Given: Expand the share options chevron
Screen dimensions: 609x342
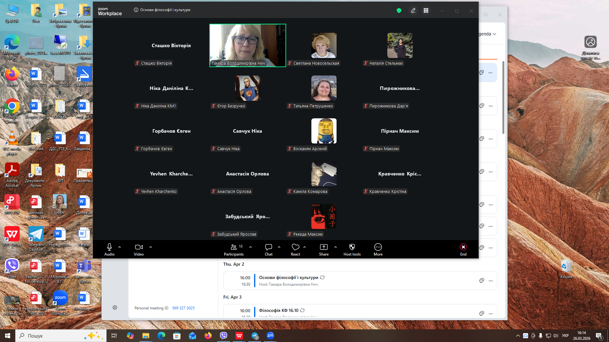Looking at the screenshot, I should [336, 247].
